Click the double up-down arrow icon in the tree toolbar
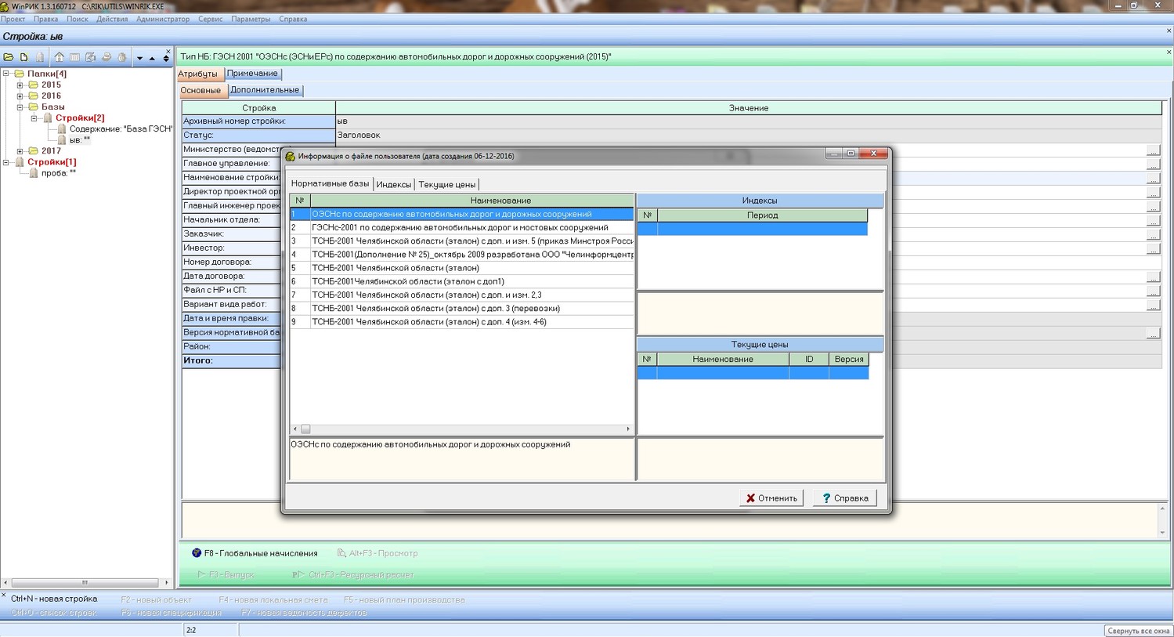1174x637 pixels. (x=166, y=58)
